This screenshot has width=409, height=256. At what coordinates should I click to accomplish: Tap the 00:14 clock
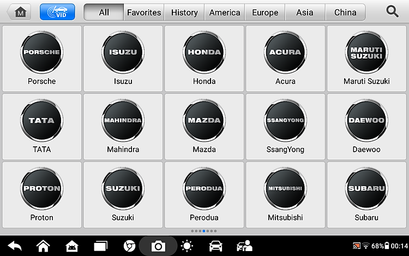(399, 246)
